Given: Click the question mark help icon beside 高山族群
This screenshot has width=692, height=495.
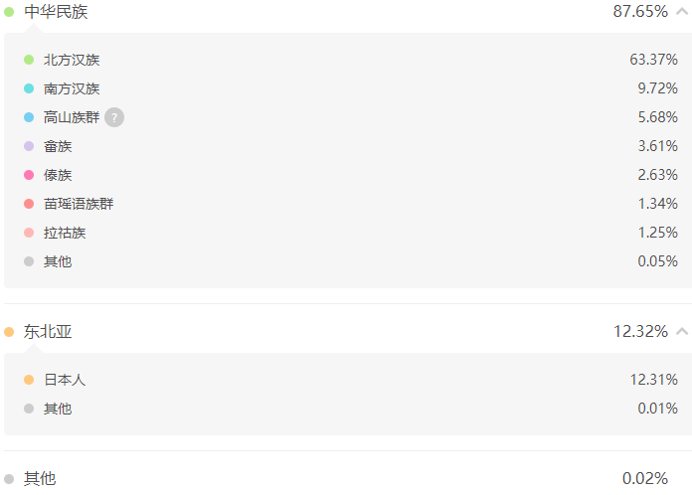Looking at the screenshot, I should coord(114,117).
